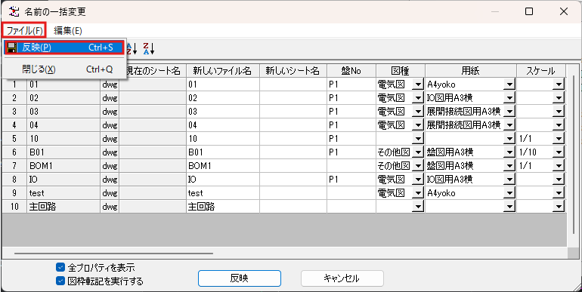Click the empty 盤No cell in row BOM1
The height and width of the screenshot is (292, 582).
pyautogui.click(x=351, y=166)
